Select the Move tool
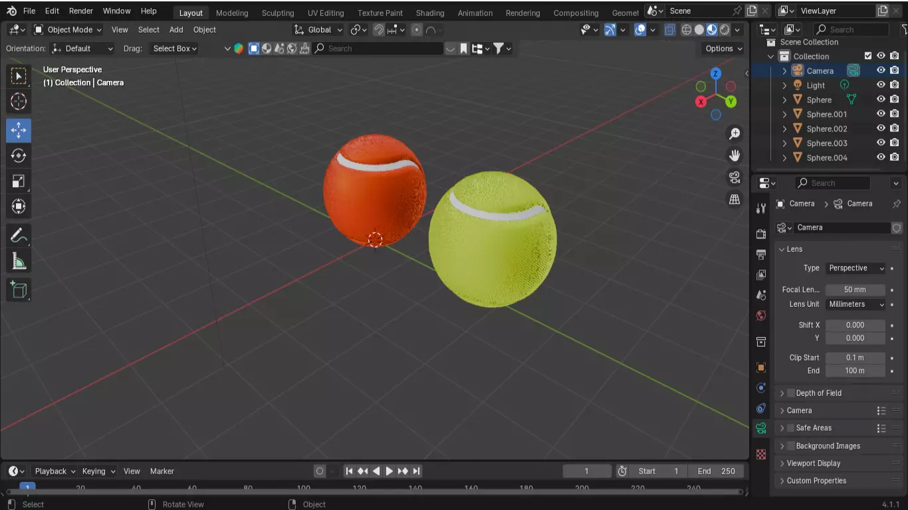Image resolution: width=908 pixels, height=510 pixels. tap(19, 130)
